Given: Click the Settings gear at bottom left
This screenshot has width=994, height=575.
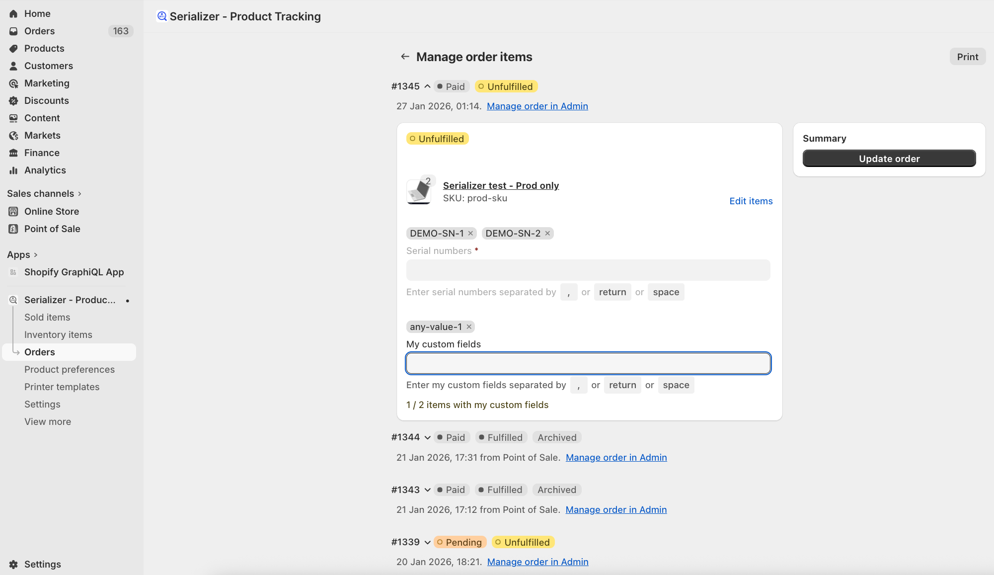Looking at the screenshot, I should (x=13, y=564).
